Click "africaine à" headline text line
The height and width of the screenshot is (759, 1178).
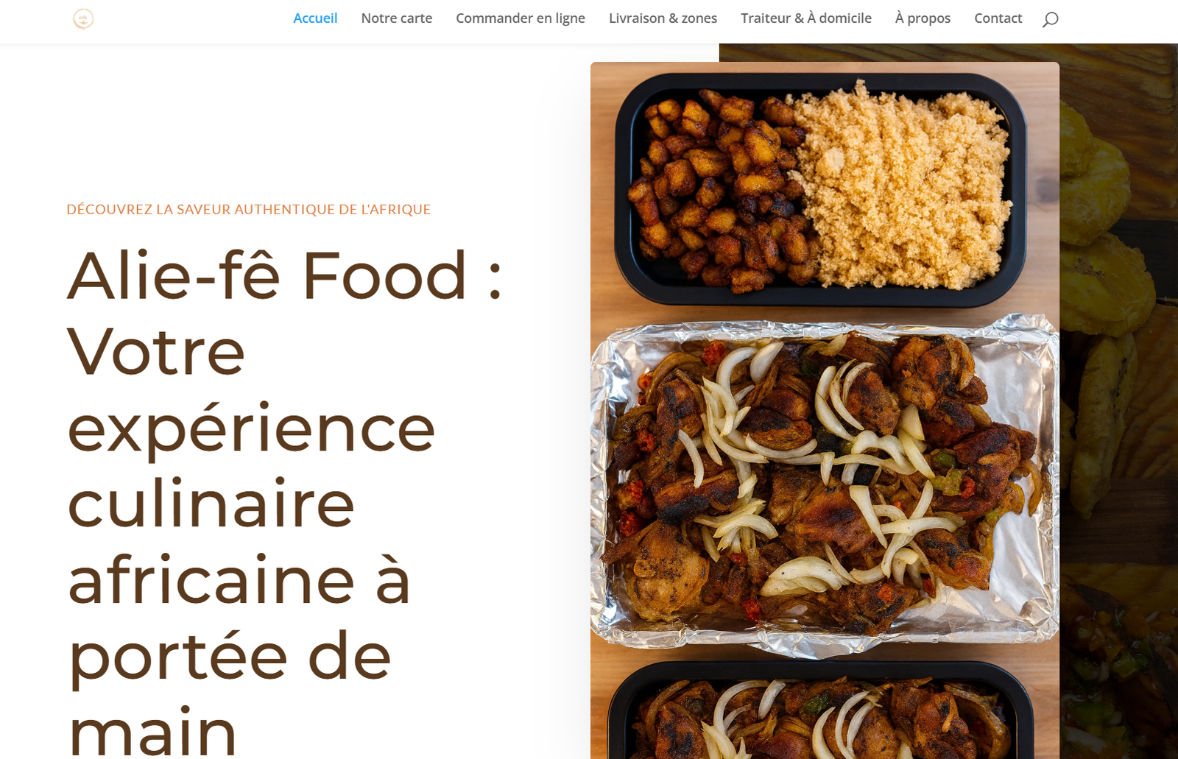tap(239, 579)
